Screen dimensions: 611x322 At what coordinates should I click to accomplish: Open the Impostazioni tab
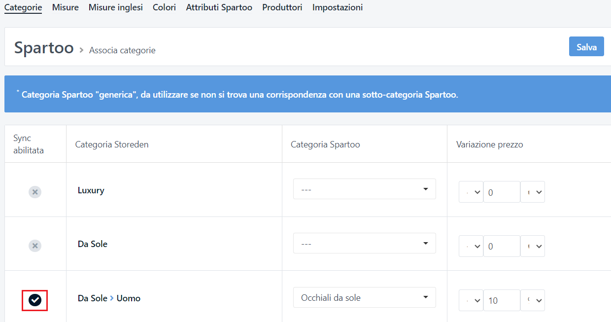338,7
